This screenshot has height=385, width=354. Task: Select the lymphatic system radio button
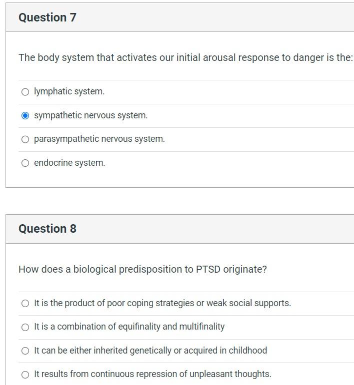pos(25,92)
